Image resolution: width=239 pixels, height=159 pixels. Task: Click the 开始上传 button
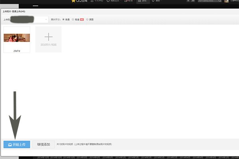click(x=17, y=144)
